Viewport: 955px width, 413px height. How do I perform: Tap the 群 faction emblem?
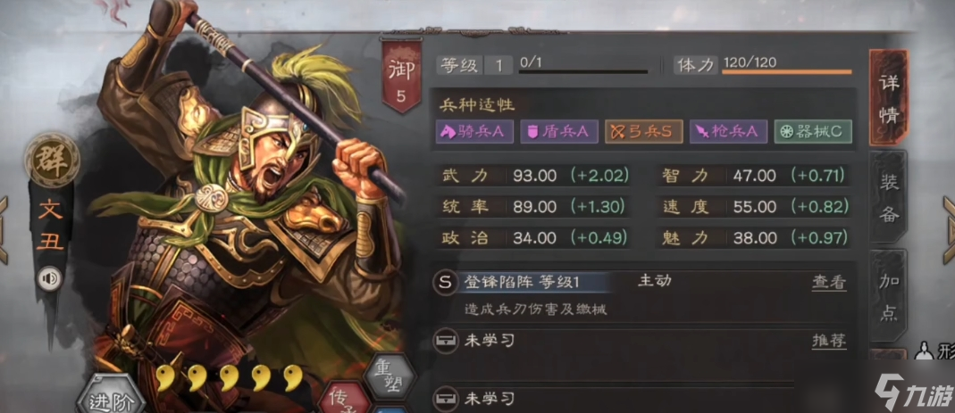click(52, 161)
